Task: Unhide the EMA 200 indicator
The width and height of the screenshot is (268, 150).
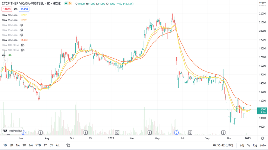Action: [x=23, y=50]
